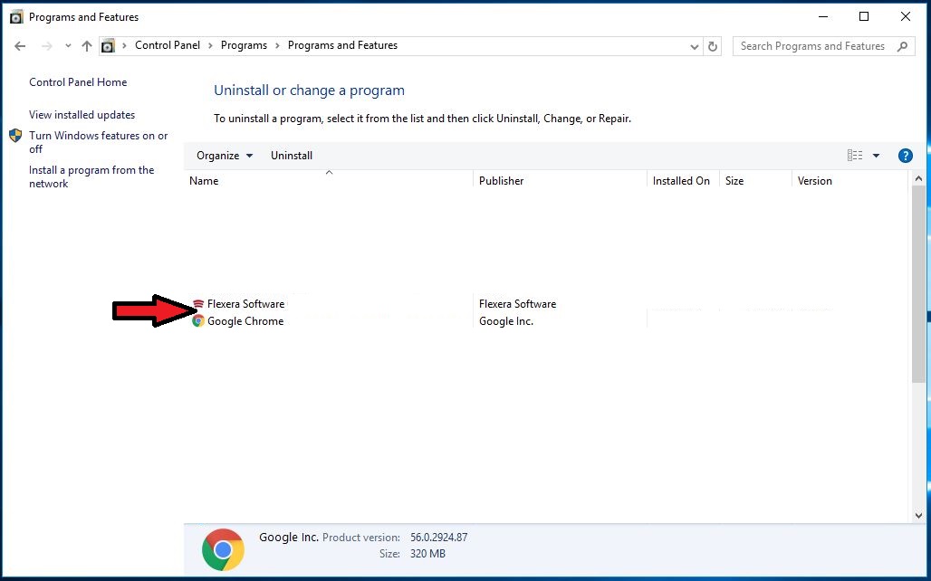Open the blue Help question mark icon

[905, 156]
